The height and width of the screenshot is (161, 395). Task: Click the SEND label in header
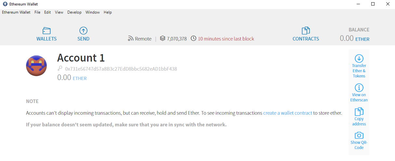coord(84,39)
